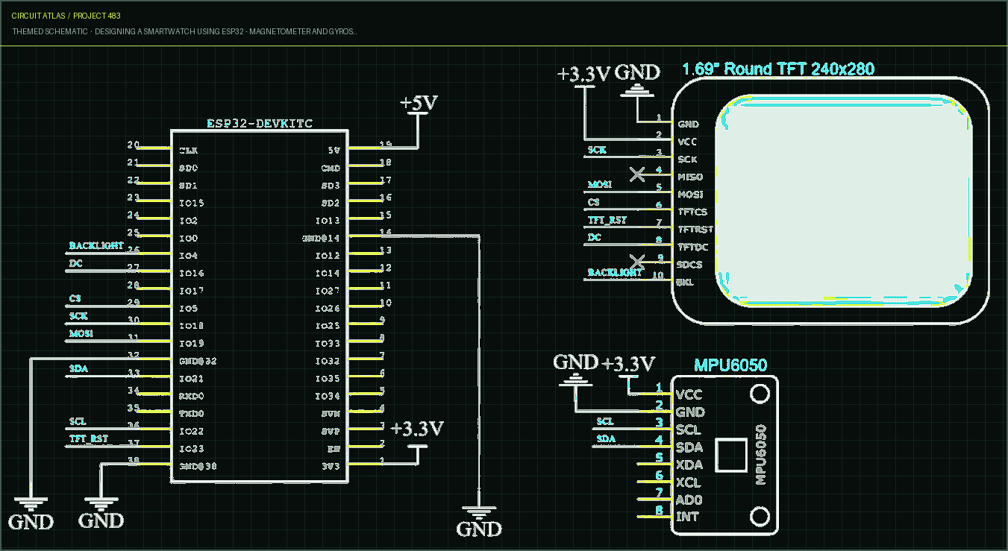This screenshot has width=1008, height=551.
Task: Click the GND symbol wired to TFT pin 1
Action: (637, 80)
